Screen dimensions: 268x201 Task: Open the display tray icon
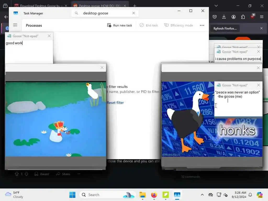tap(219, 195)
